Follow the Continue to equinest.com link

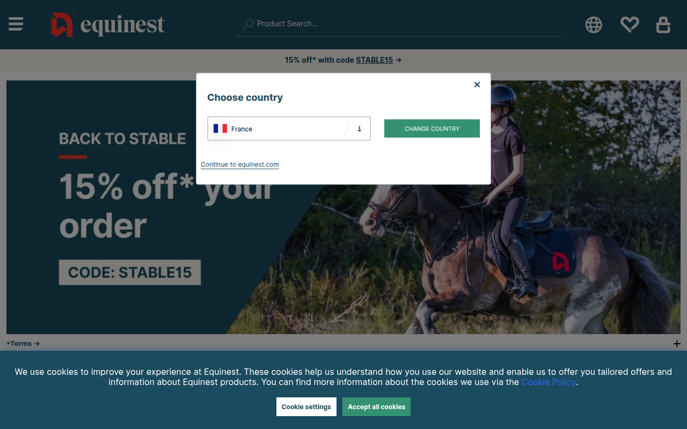(240, 165)
